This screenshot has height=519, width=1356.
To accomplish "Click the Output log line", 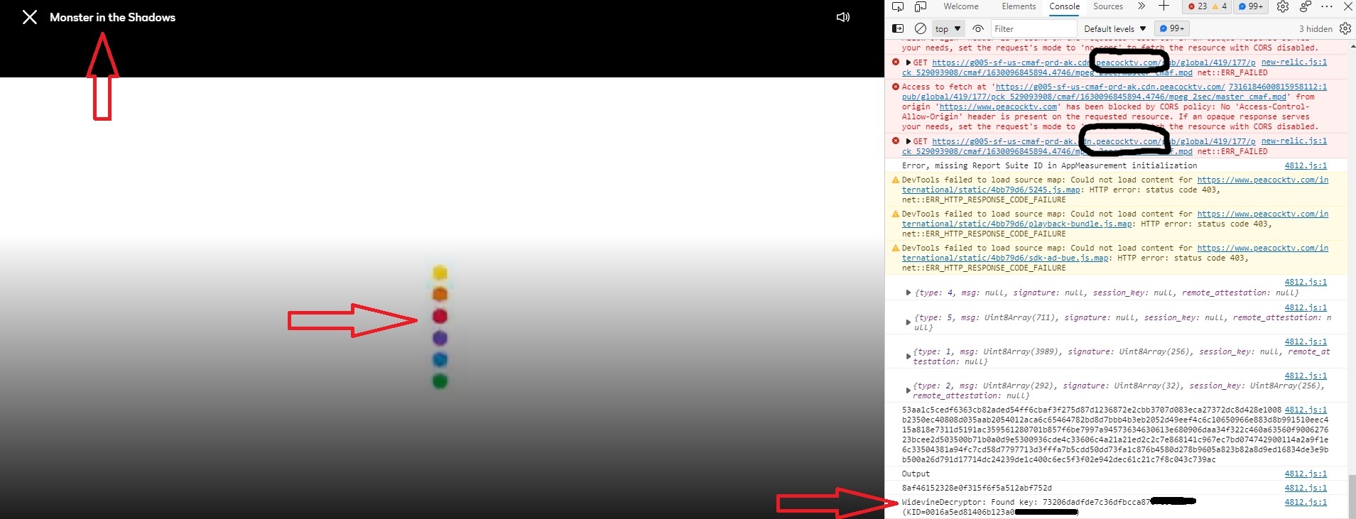I will tap(916, 474).
